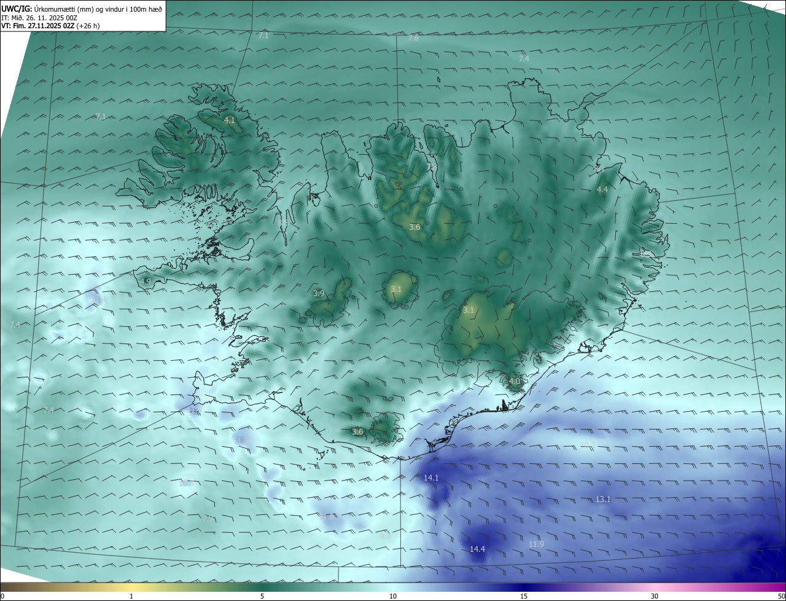Select the initial time line 'IT: Mið. 26. 11. 2025 00Z'
This screenshot has height=601, width=786.
[x=39, y=18]
